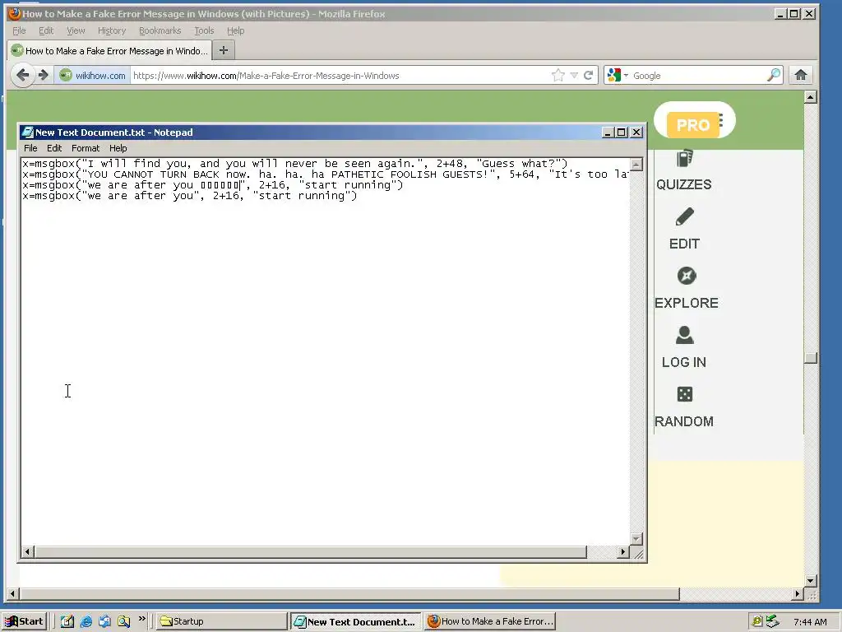Click Firefox forward arrow button

pos(44,75)
